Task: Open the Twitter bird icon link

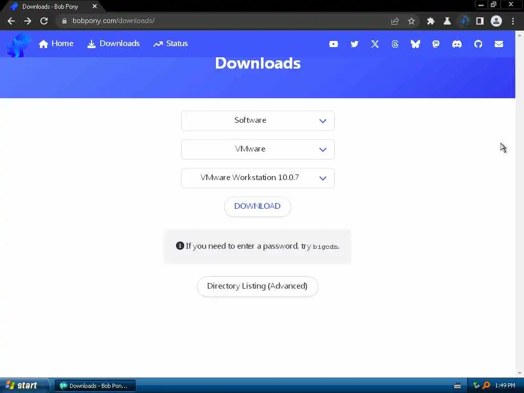Action: [x=354, y=44]
